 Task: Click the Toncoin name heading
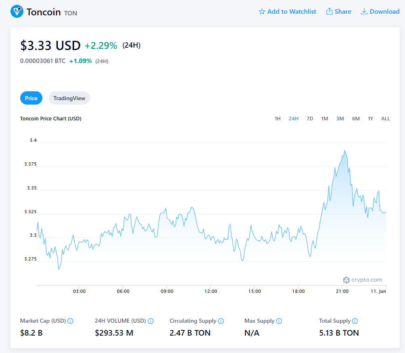(x=44, y=12)
